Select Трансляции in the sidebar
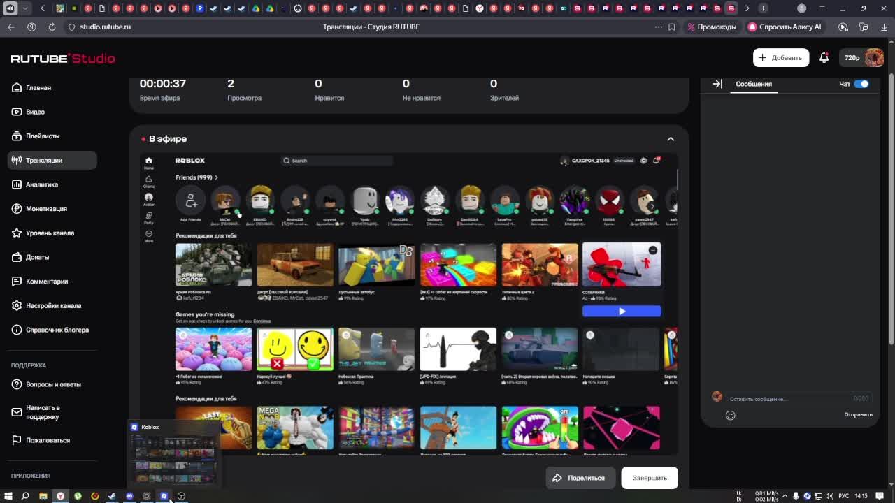895x503 pixels. pos(52,160)
